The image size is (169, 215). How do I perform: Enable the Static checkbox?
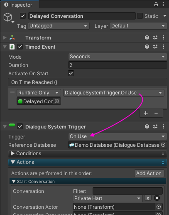pos(140,16)
